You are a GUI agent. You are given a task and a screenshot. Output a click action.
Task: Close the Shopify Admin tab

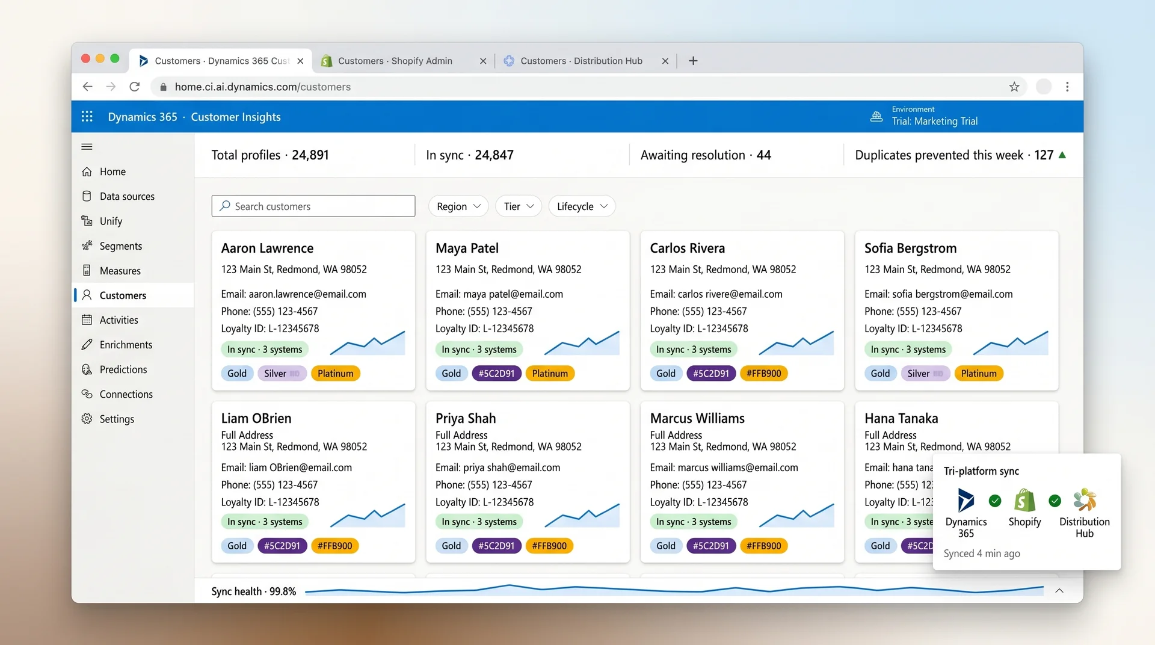pyautogui.click(x=483, y=61)
